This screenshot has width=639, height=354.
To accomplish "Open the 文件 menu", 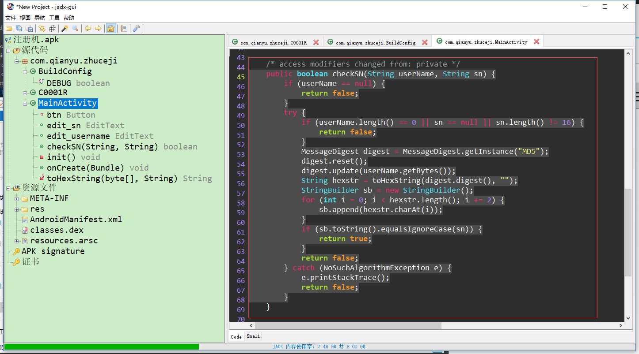I will coord(11,18).
